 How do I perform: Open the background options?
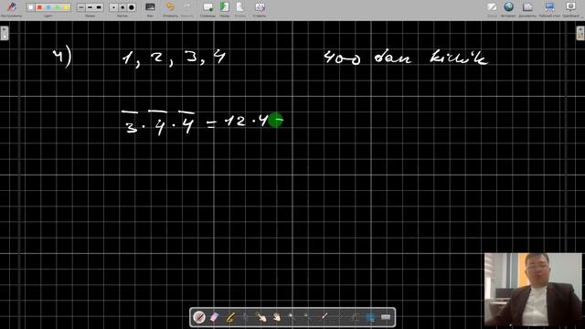(x=150, y=7)
